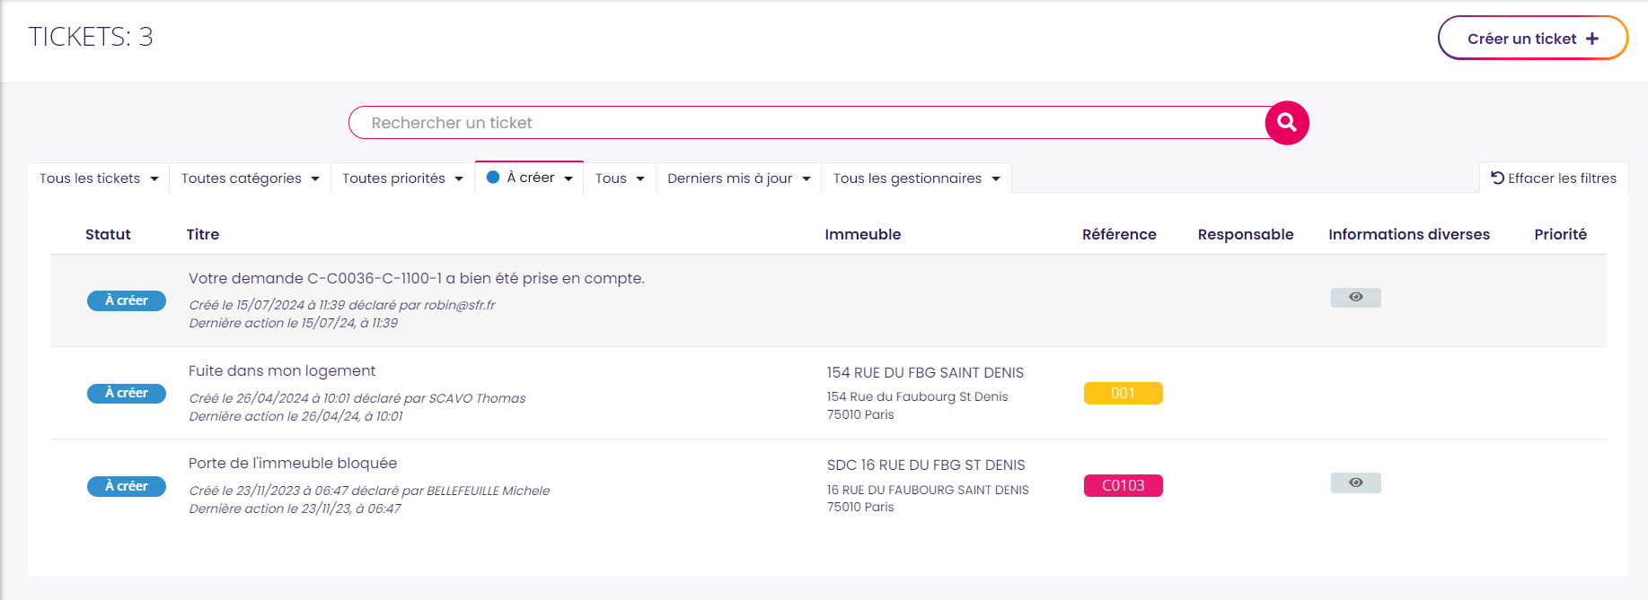This screenshot has width=1648, height=600.
Task: Select the Immeuble column header
Action: click(863, 235)
